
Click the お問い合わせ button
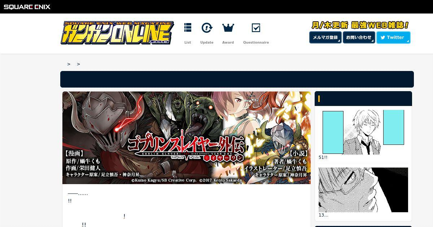(x=359, y=37)
